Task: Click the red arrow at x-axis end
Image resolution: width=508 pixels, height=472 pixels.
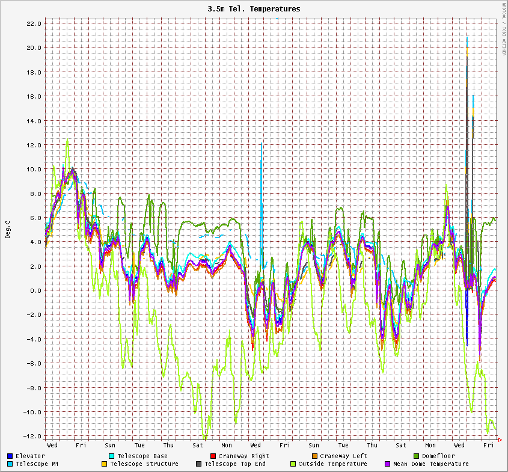Action: tap(500, 440)
